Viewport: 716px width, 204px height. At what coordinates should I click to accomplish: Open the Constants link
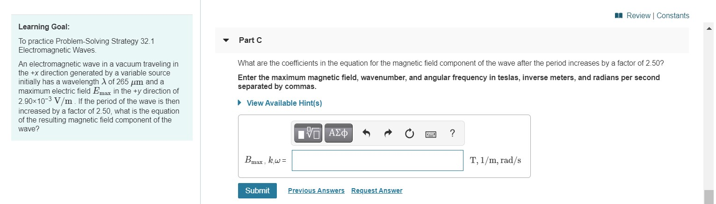click(x=673, y=15)
